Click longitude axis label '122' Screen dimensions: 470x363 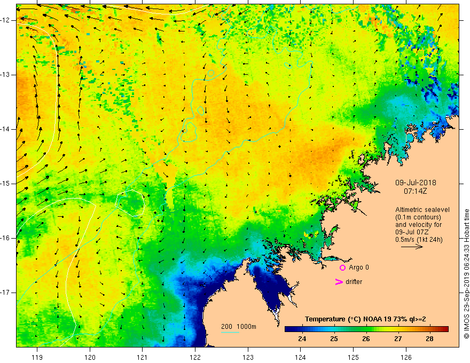coord(195,357)
